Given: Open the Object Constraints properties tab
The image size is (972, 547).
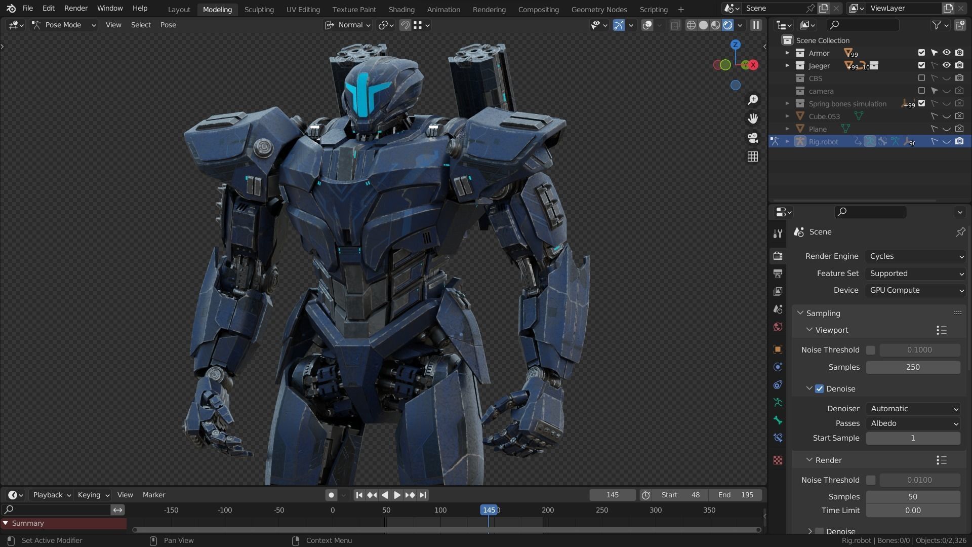Looking at the screenshot, I should (x=778, y=385).
